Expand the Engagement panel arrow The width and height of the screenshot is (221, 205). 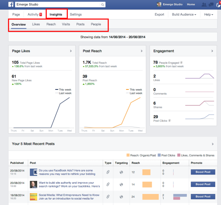[x=212, y=51]
